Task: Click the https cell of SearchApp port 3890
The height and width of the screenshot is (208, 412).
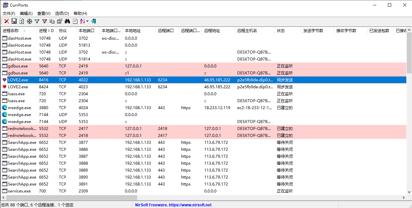Action: coord(186,177)
